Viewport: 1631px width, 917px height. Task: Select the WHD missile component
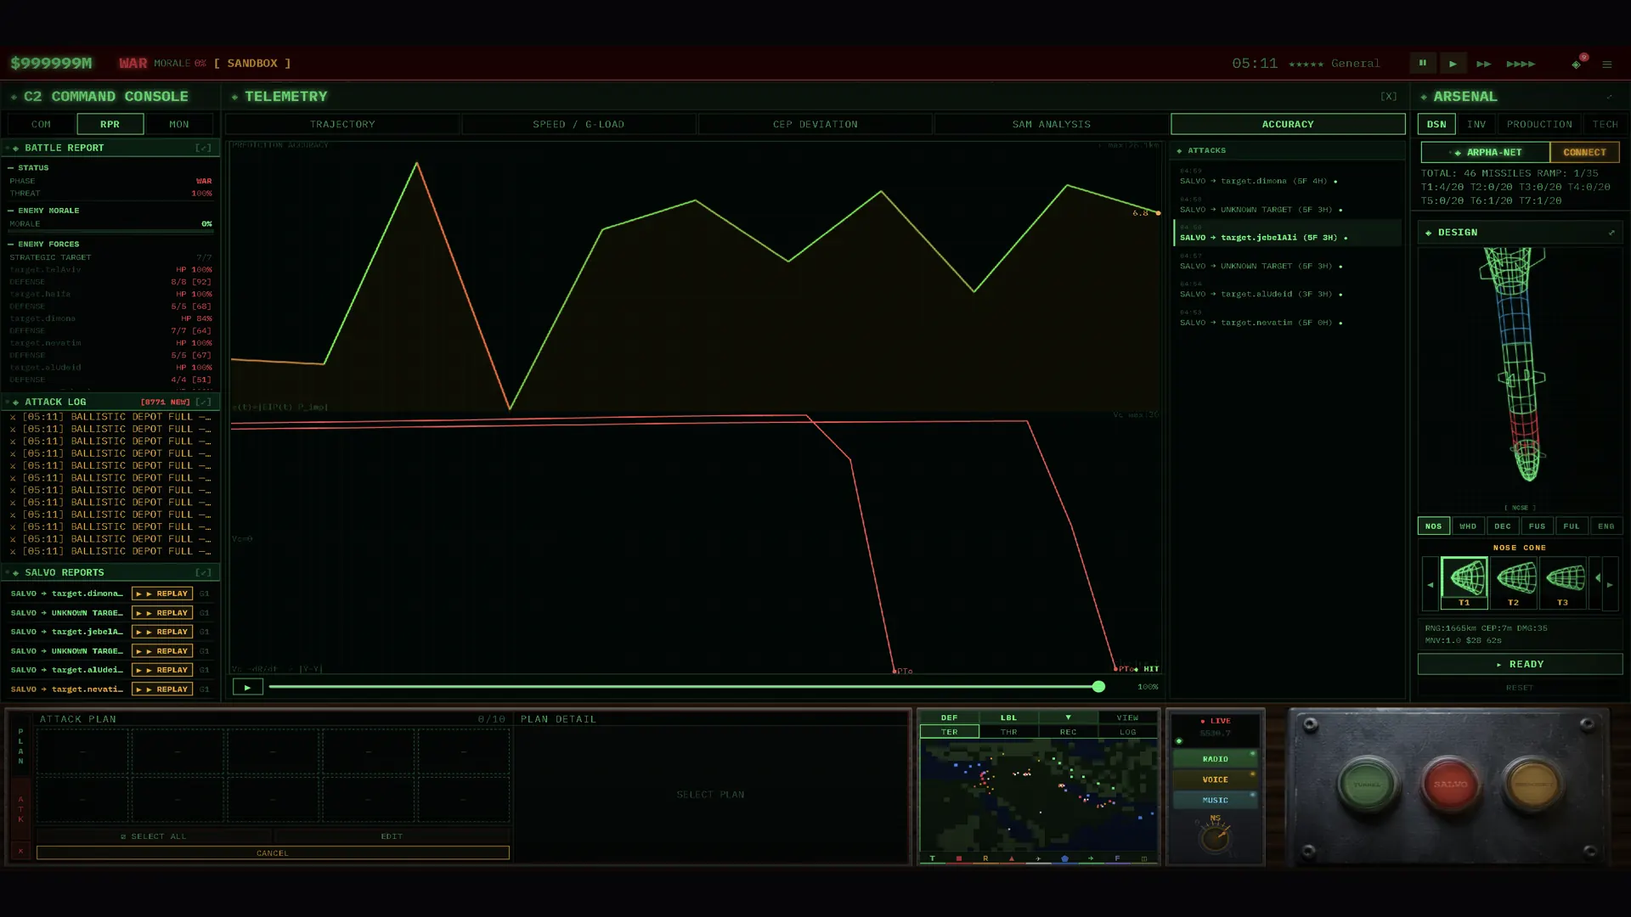[x=1468, y=526]
